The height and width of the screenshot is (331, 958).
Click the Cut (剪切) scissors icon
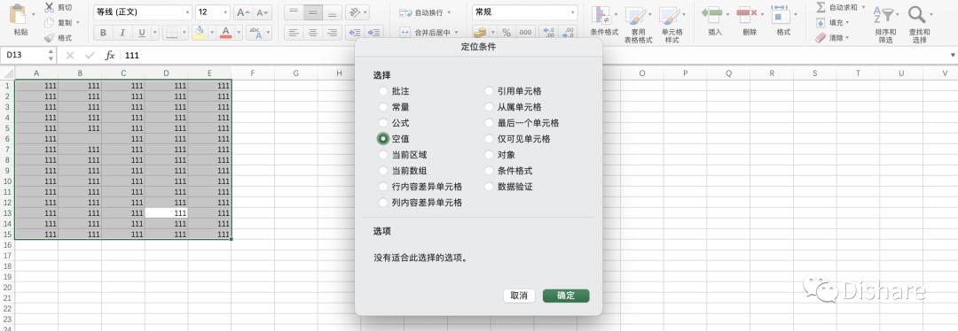pyautogui.click(x=49, y=7)
